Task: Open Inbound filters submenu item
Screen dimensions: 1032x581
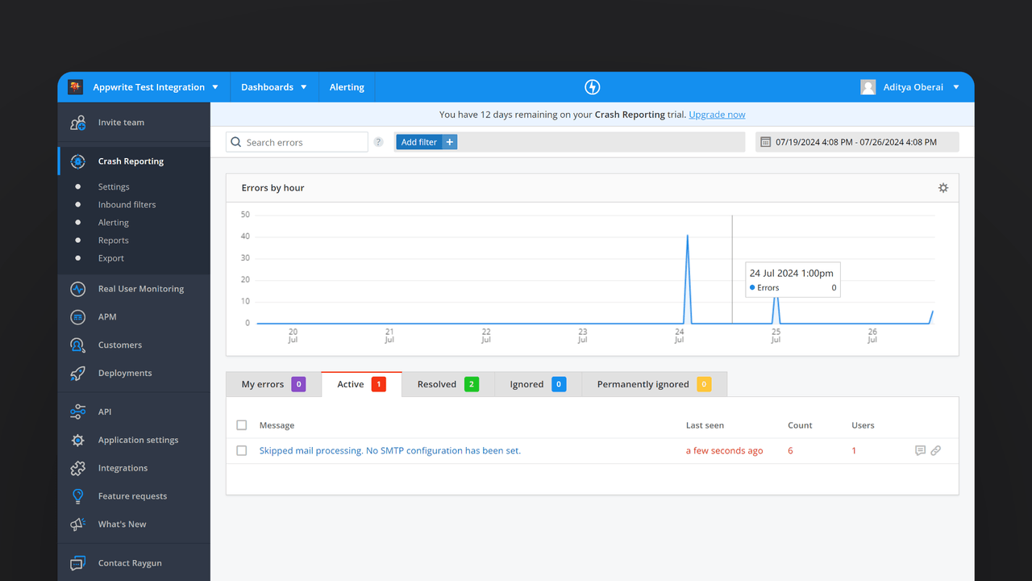Action: [x=127, y=205]
